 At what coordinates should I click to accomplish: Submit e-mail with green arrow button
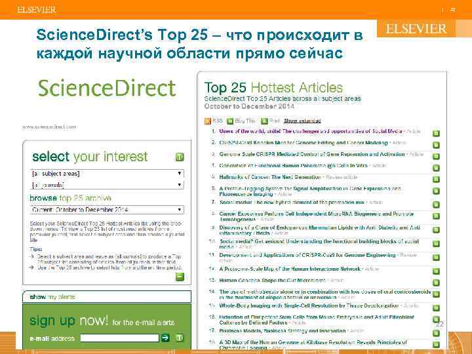click(x=165, y=338)
